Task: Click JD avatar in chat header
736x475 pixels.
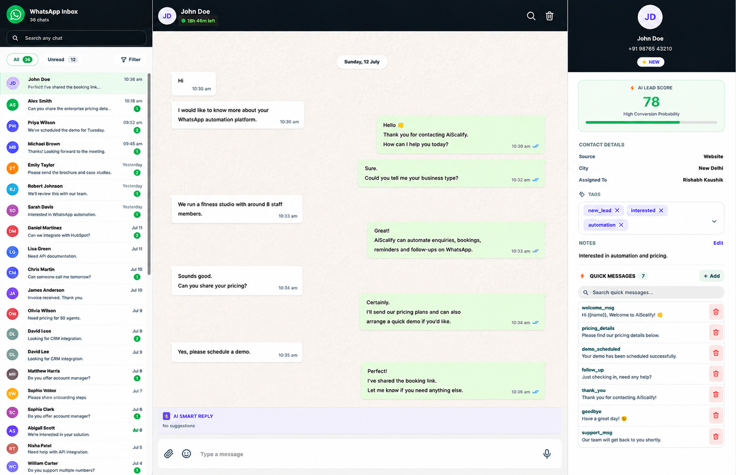Action: [x=167, y=16]
